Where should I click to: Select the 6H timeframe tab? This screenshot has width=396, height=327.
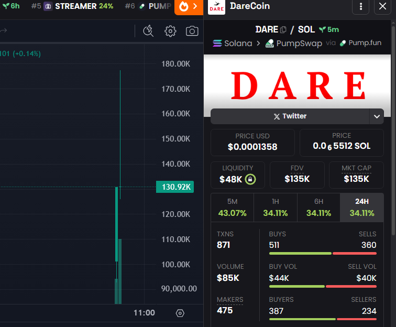point(318,208)
